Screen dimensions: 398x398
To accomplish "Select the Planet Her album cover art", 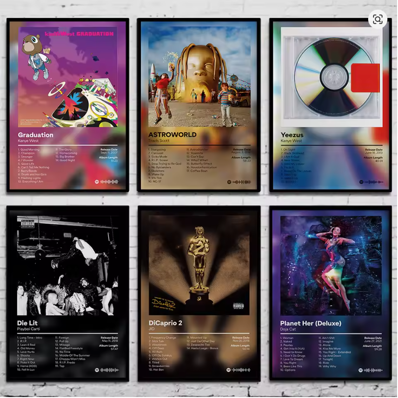I will click(x=331, y=266).
